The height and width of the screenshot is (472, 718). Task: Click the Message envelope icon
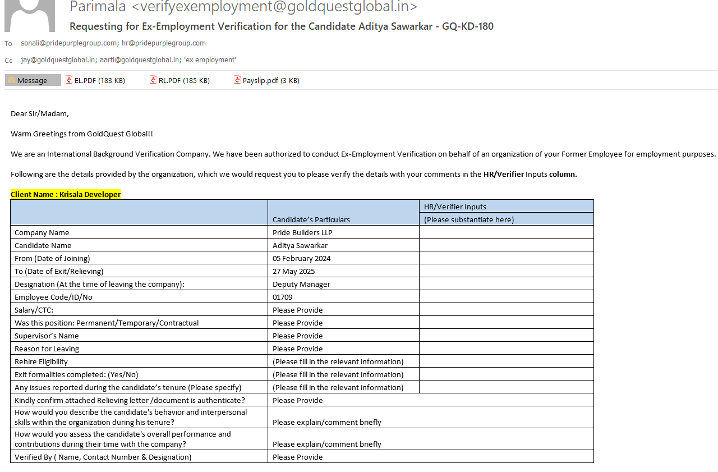pyautogui.click(x=11, y=80)
